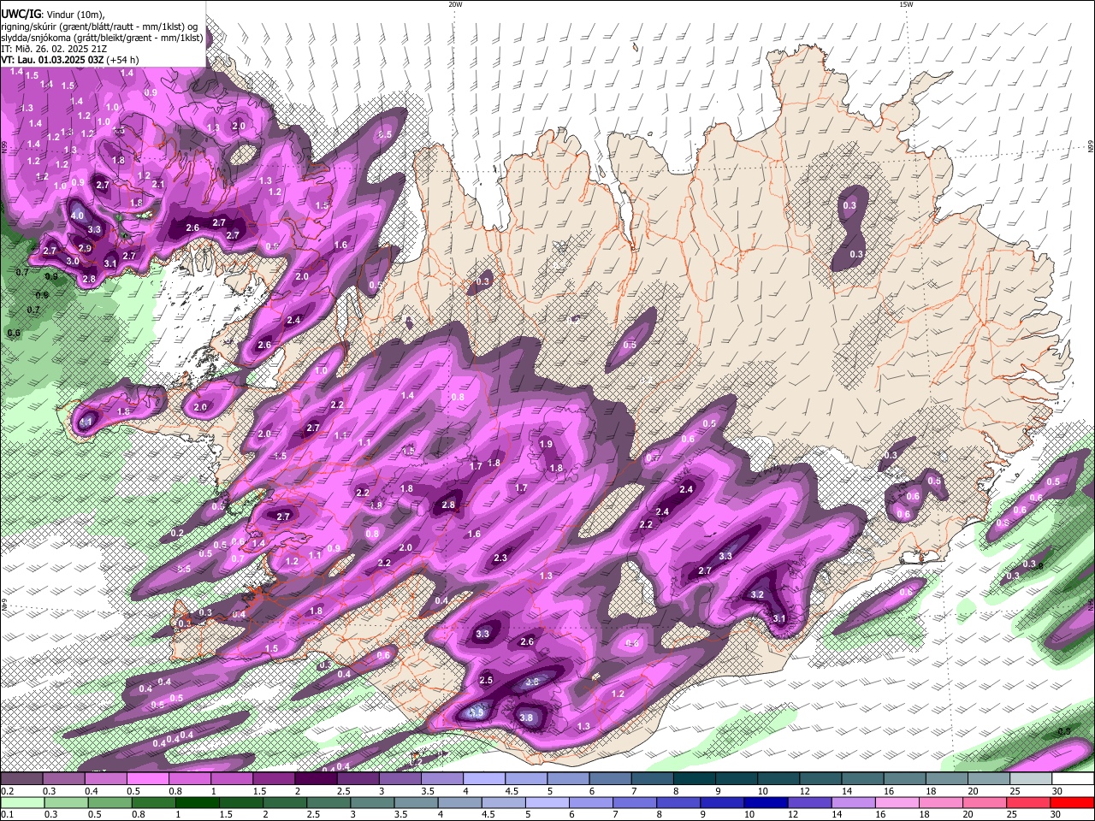Click the 2.9 snowfall value on the map

(x=85, y=248)
